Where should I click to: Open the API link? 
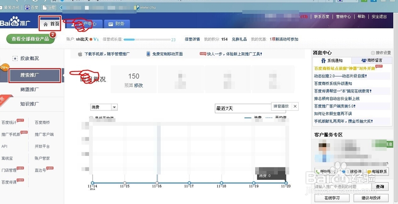(4, 146)
